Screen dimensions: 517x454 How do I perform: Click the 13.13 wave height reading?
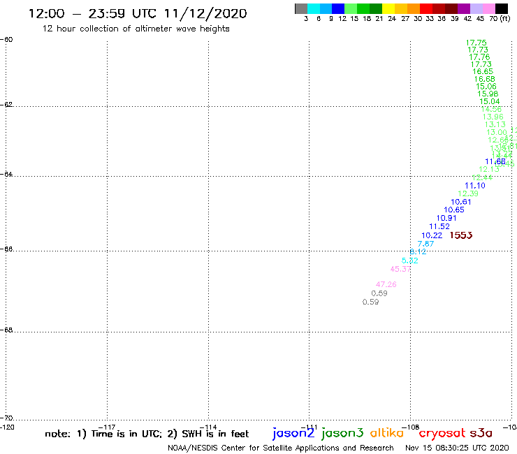tap(495, 124)
